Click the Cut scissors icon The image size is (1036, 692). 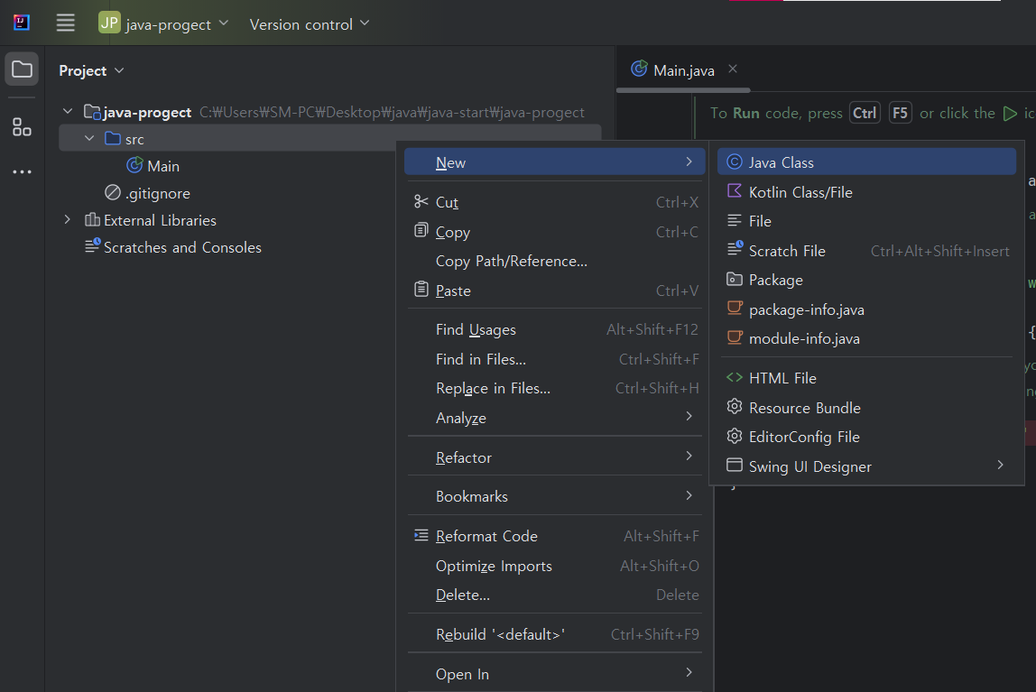421,201
